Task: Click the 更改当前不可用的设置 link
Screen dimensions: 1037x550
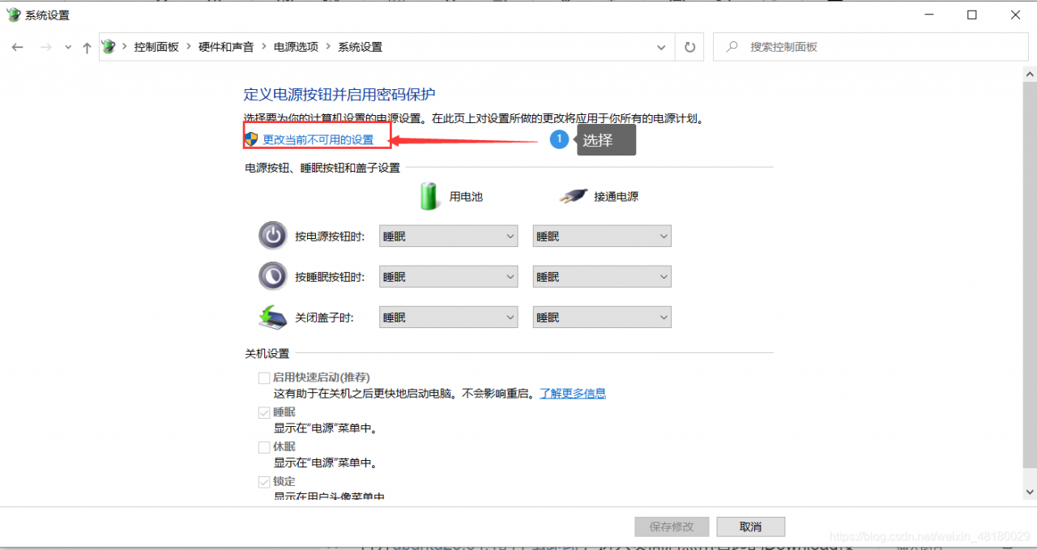Action: click(318, 139)
